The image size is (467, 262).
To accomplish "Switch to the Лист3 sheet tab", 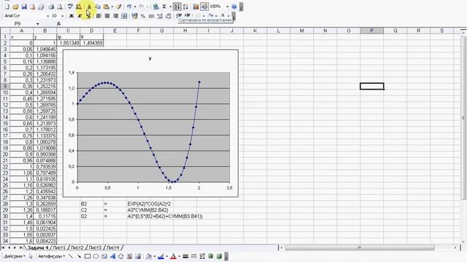I will tap(95, 247).
